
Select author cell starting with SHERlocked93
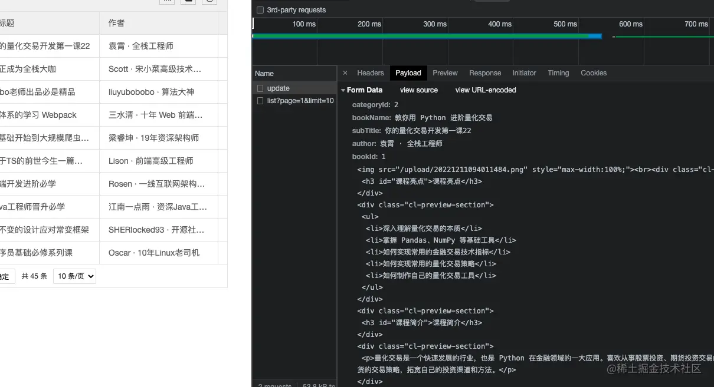(x=159, y=230)
